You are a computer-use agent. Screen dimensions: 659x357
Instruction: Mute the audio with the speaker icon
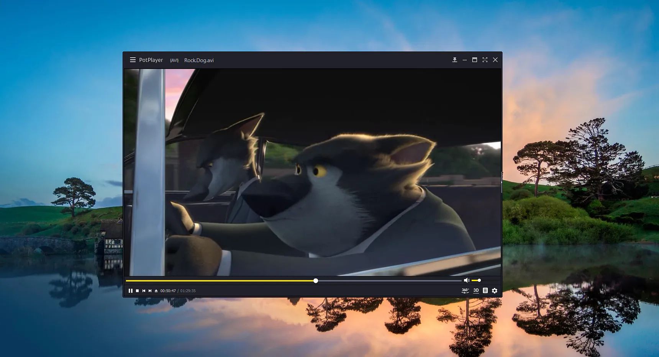click(x=466, y=280)
